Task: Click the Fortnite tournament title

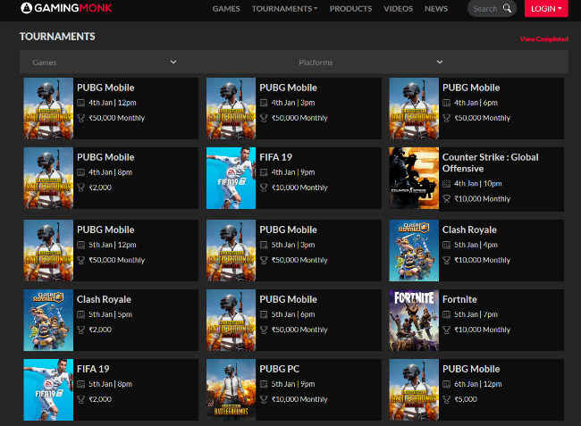Action: click(x=459, y=299)
